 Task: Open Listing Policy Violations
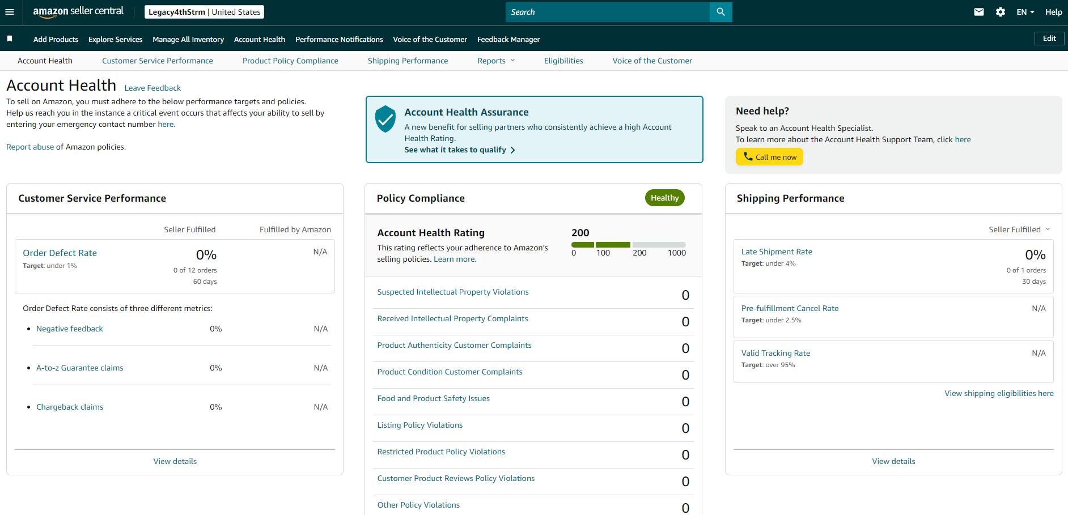pos(420,425)
